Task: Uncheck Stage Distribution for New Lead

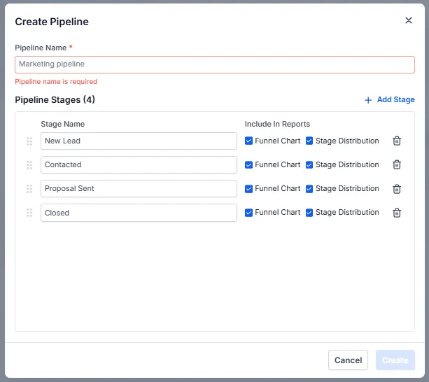Action: (309, 141)
